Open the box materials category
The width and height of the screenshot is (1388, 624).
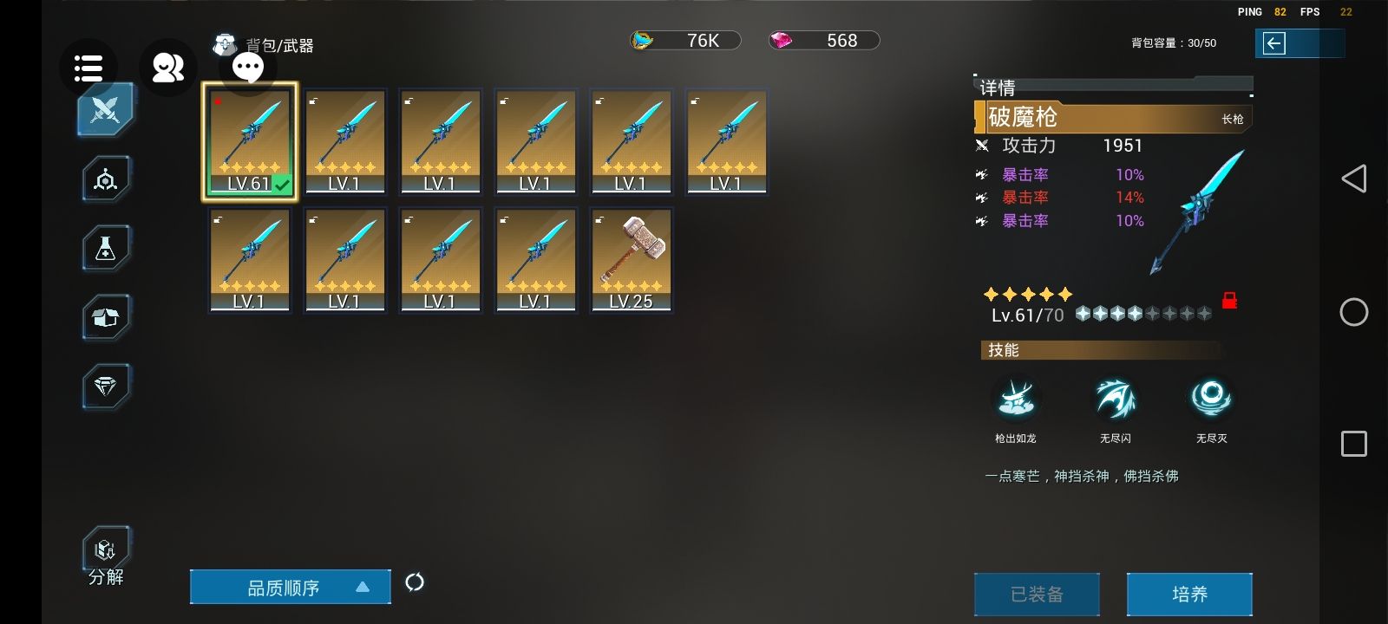(106, 317)
